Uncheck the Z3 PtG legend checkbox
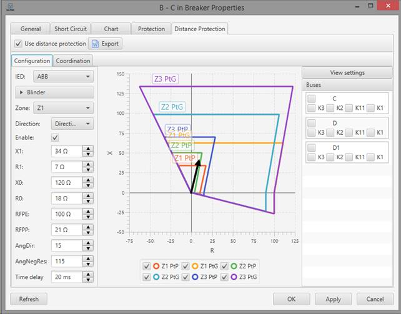This screenshot has width=401, height=314. point(224,277)
